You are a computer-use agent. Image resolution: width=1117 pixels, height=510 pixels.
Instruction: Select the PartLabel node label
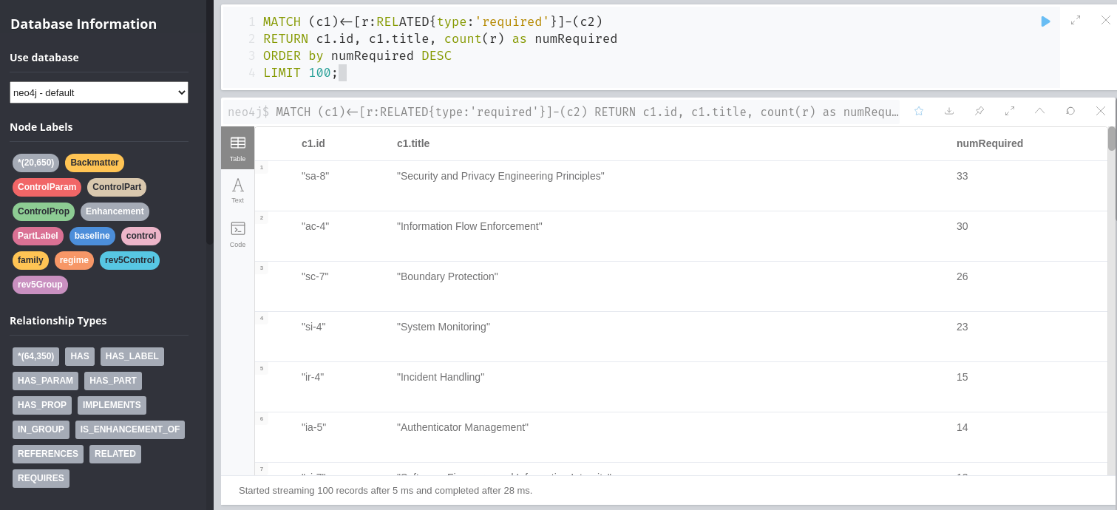[x=38, y=236]
